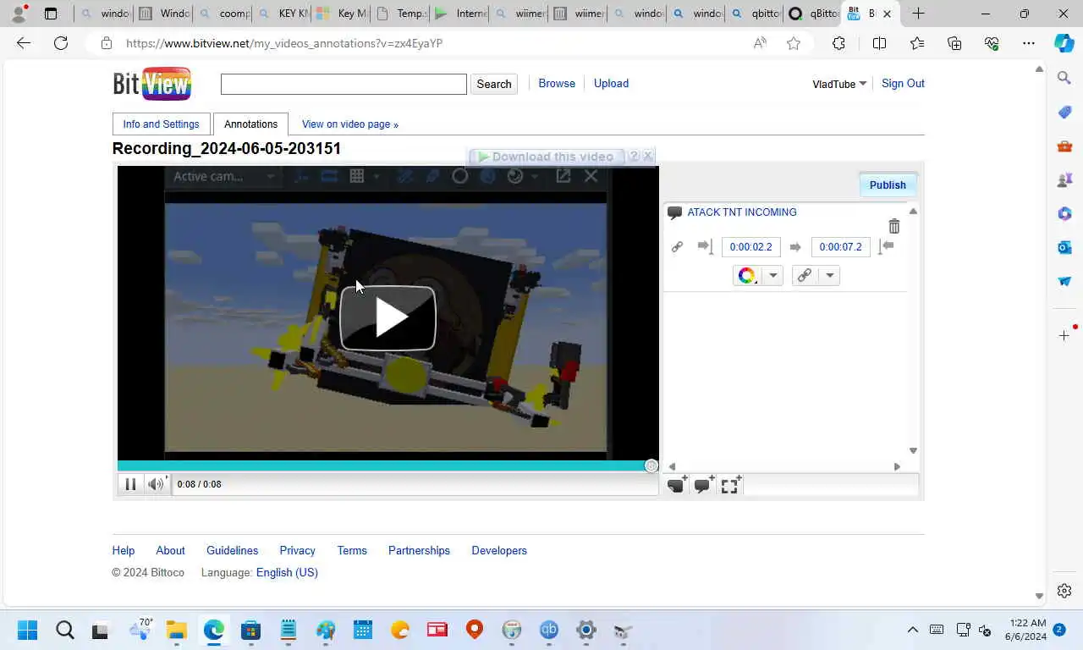Click annotation list scroll down arrow
Screen dimensions: 1083x650
(x=913, y=451)
